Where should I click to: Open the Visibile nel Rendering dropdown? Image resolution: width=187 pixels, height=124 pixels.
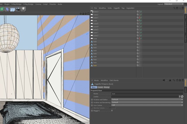(x=147, y=102)
